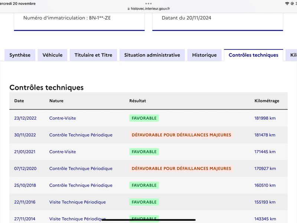Tap the histovec.interieur.gouv.fr address bar

click(148, 9)
